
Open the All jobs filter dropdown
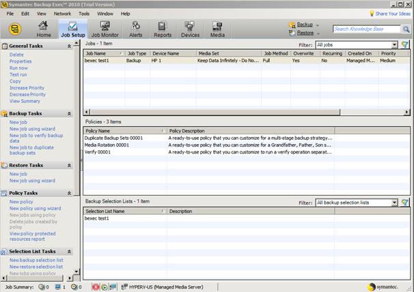[x=394, y=45]
